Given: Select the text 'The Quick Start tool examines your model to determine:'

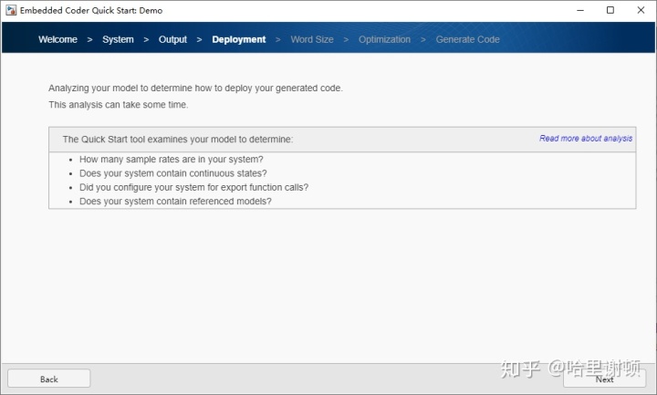Looking at the screenshot, I should tap(178, 140).
